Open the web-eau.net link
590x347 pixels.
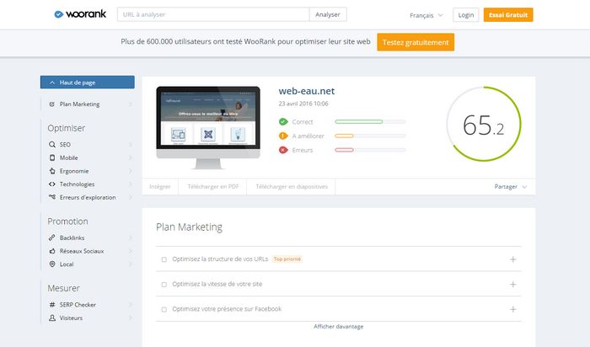(x=307, y=91)
